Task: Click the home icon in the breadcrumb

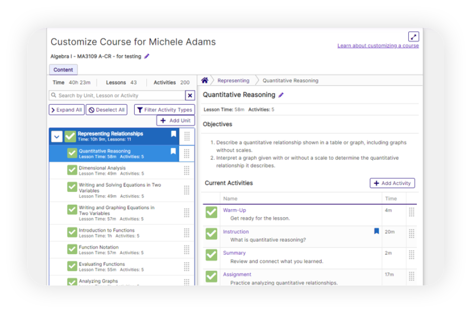Action: 205,81
